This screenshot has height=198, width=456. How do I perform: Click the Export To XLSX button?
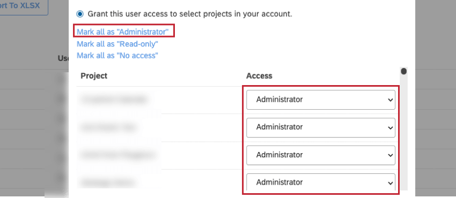click(x=24, y=5)
